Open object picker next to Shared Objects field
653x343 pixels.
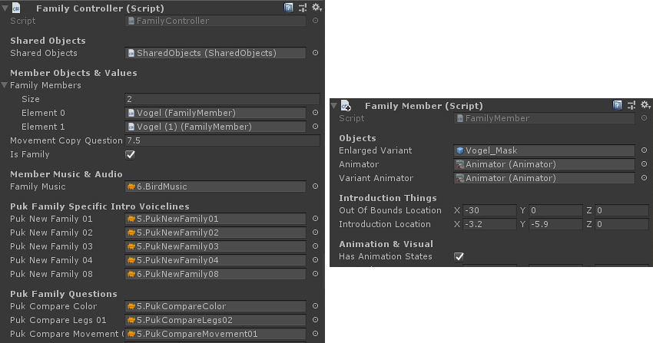point(315,53)
